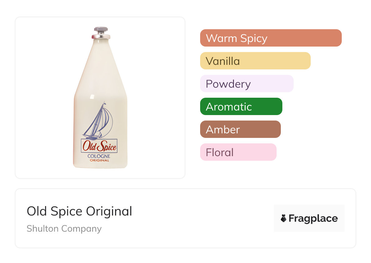
Task: Click the silver collar below the cap
Action: coord(101,37)
